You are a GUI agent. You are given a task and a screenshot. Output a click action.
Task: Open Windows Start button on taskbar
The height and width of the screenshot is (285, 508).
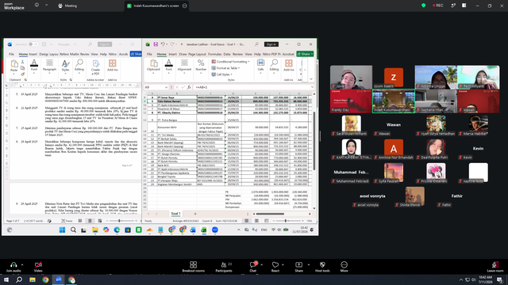coord(6,279)
